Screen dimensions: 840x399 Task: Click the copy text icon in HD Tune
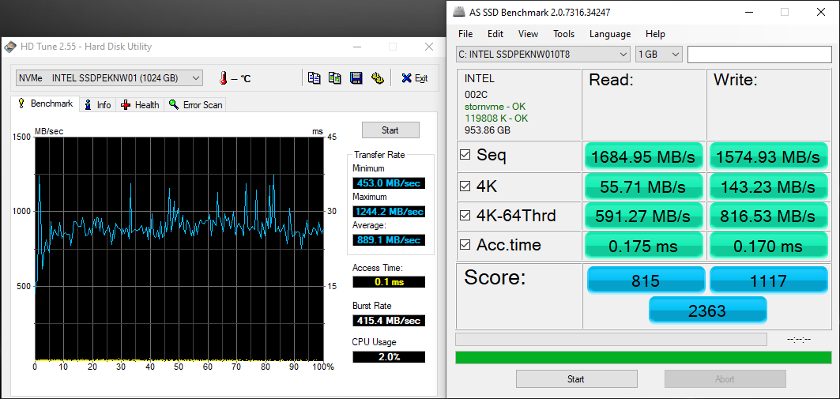(314, 78)
